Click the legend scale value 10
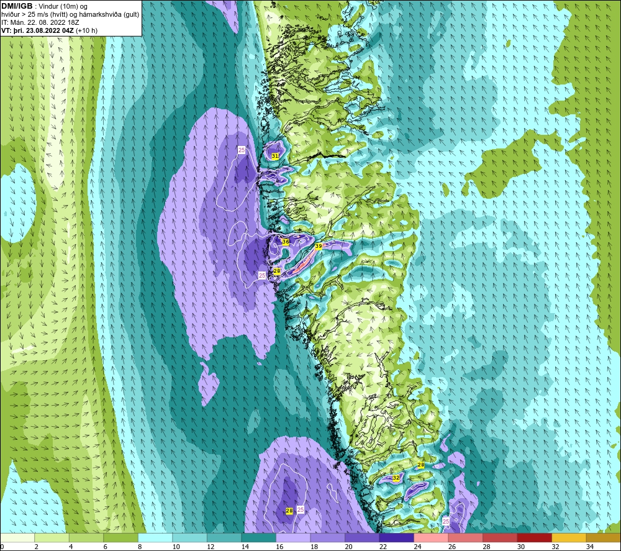 [x=176, y=547]
